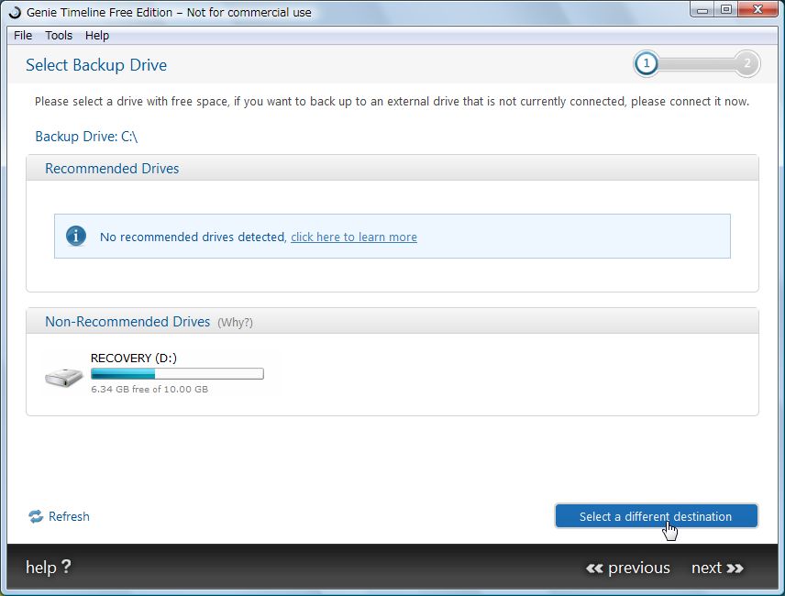Viewport: 785px width, 596px height.
Task: Click the Refresh arrows icon
Action: point(36,516)
